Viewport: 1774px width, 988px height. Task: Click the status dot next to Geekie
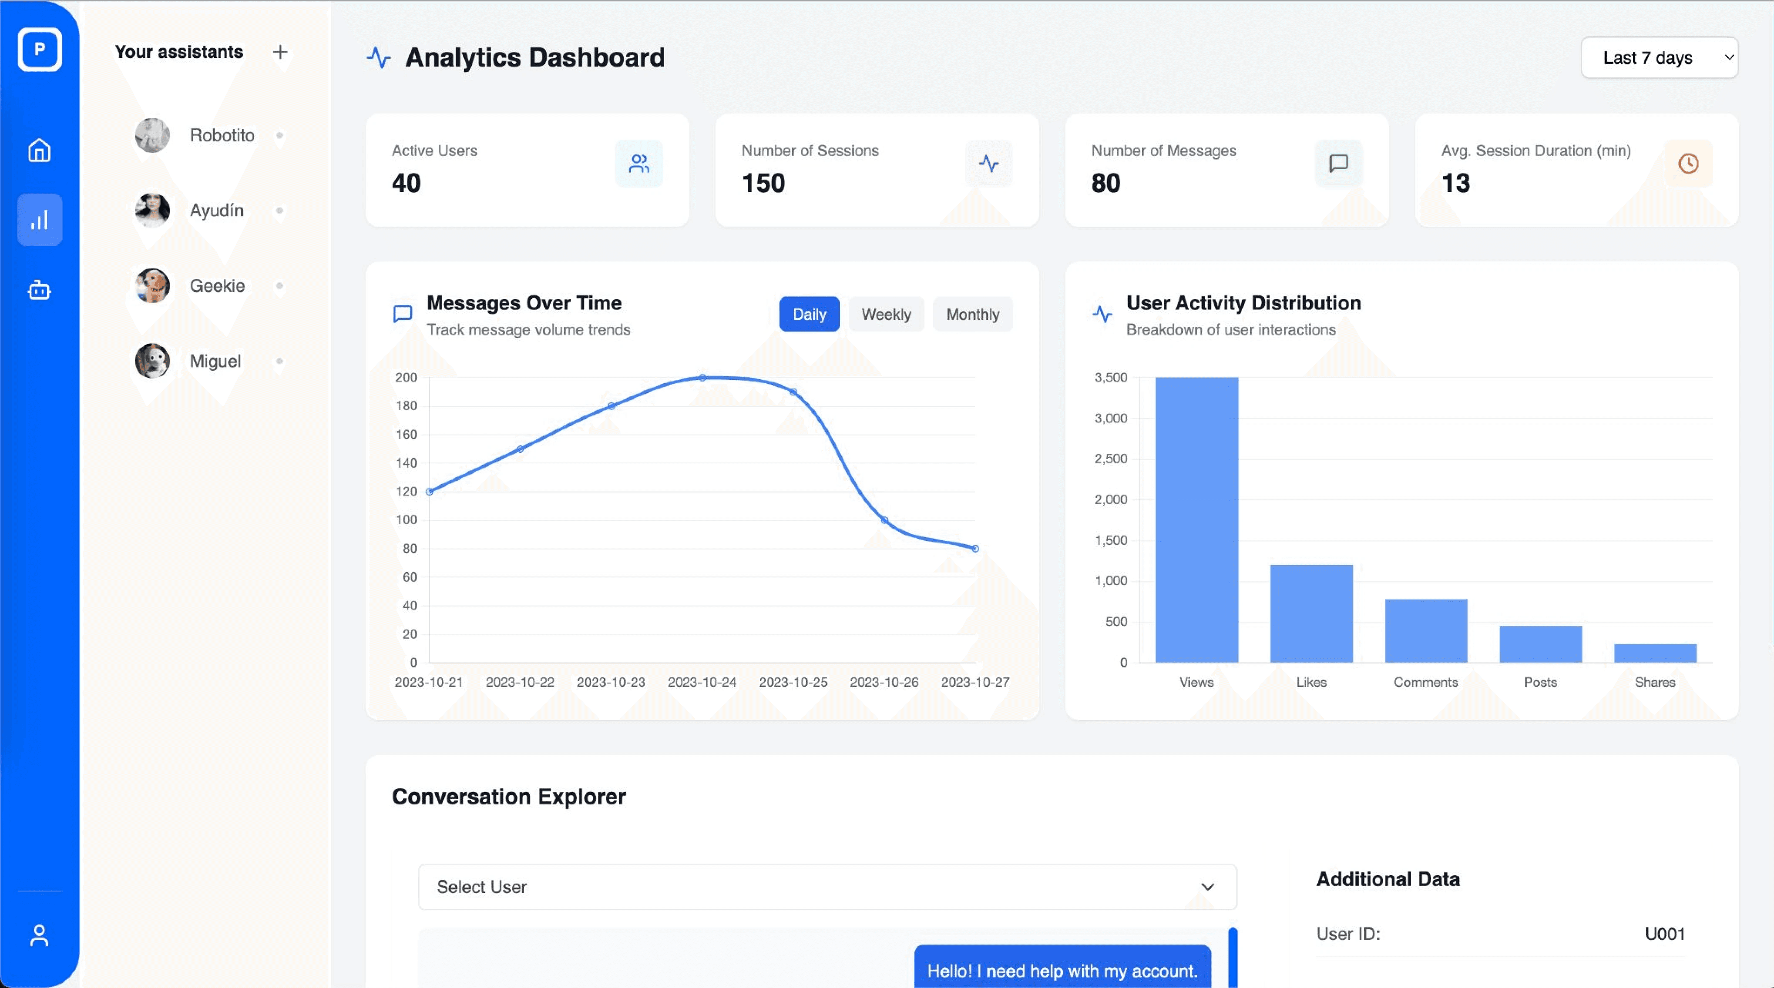[279, 286]
